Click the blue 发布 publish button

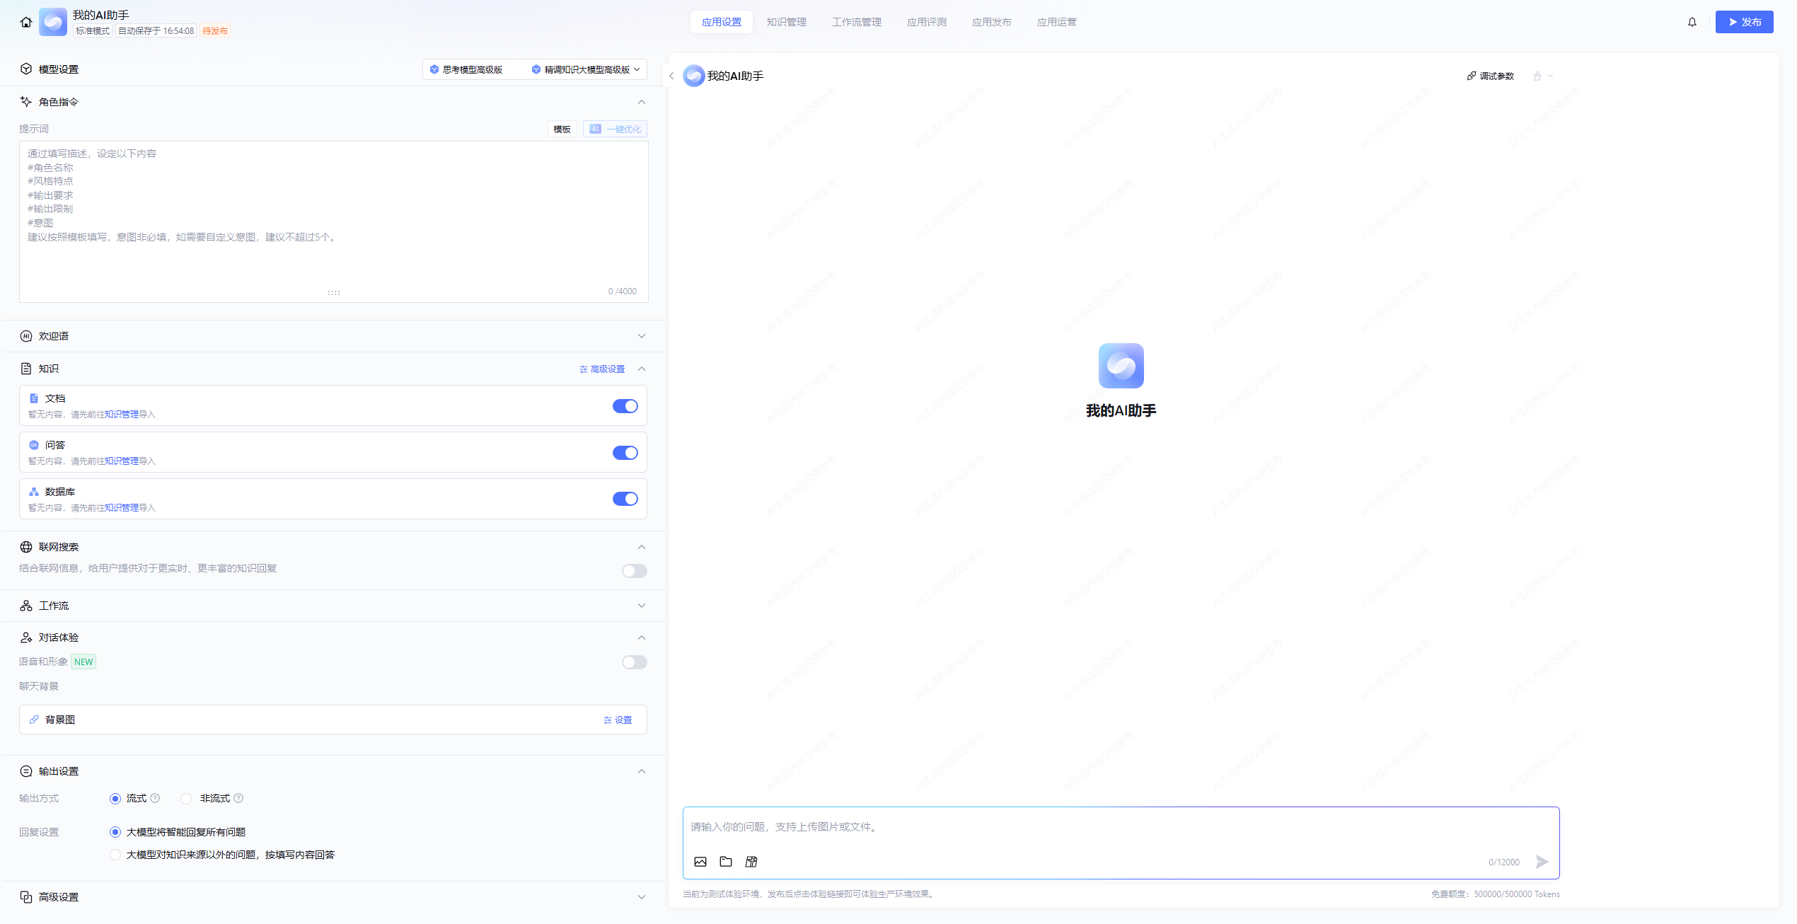pyautogui.click(x=1743, y=22)
